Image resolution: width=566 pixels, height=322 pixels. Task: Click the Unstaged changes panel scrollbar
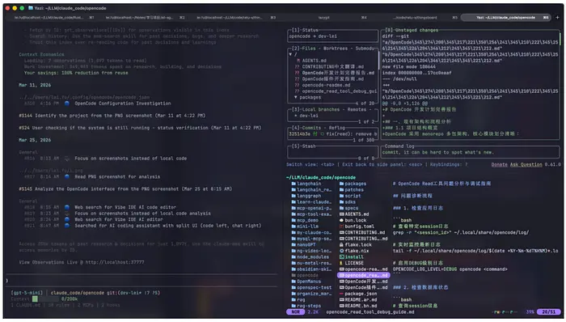click(x=560, y=38)
